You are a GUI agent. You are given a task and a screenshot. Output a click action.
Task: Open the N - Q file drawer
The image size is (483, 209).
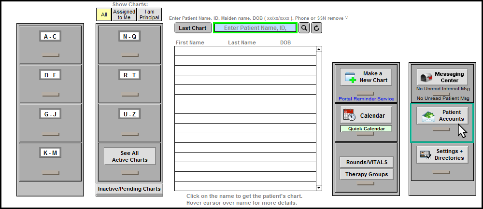(x=129, y=36)
